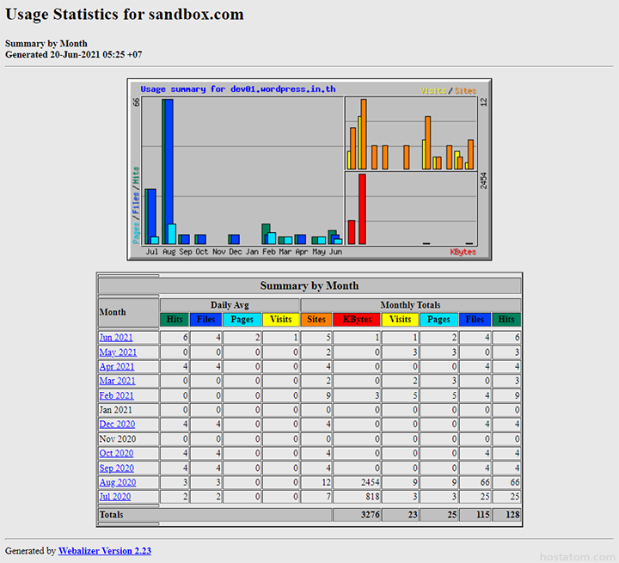Visit the Webalizer Version 2.23 link
Screen dimensions: 619x563
[104, 551]
